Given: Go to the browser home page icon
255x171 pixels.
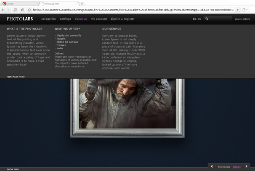Looking at the screenshot, I should click(x=22, y=10).
